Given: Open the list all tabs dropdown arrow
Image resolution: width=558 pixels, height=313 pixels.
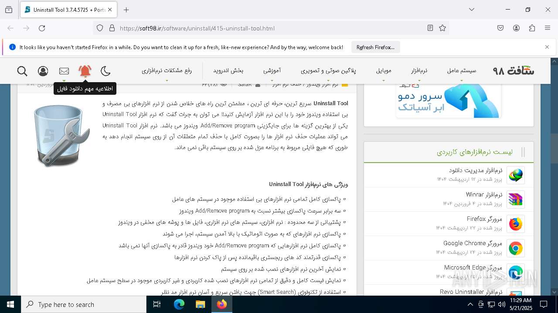Looking at the screenshot, I should (472, 10).
